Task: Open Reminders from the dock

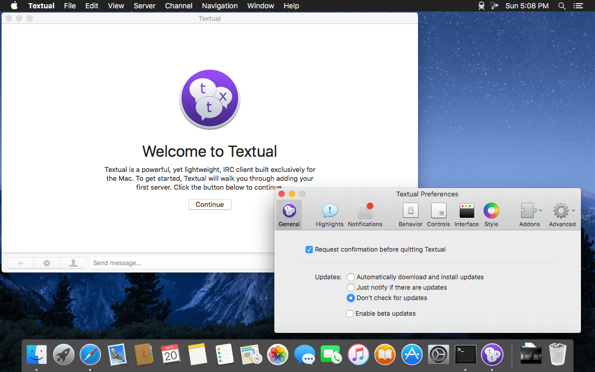Action: pos(224,355)
